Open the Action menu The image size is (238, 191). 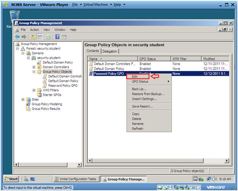(x=35, y=30)
